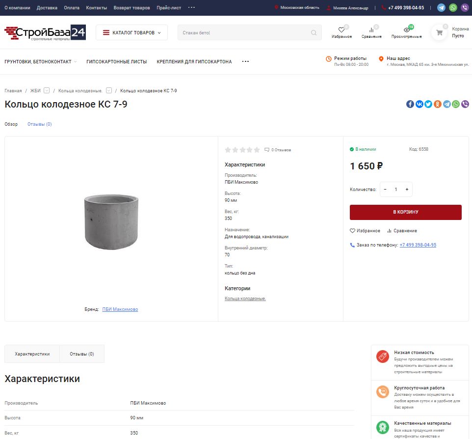Click the Низкая стоимость red icon
The height and width of the screenshot is (439, 472).
(x=383, y=357)
